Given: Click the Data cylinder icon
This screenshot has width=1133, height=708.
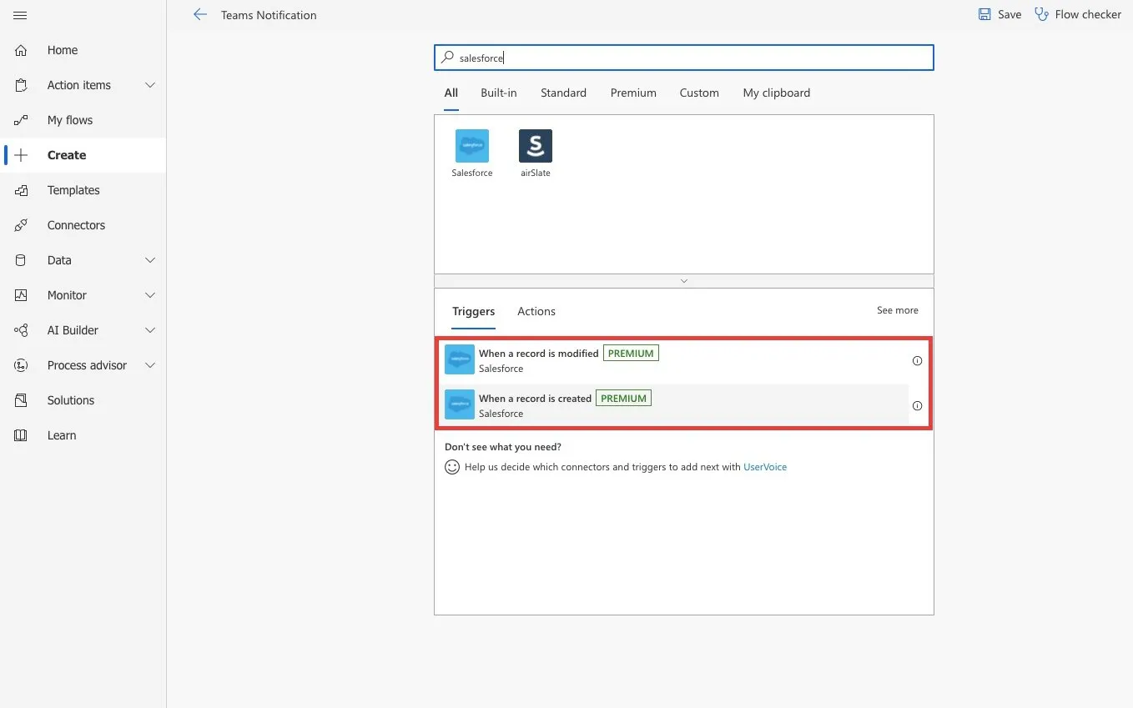Looking at the screenshot, I should coord(21,260).
